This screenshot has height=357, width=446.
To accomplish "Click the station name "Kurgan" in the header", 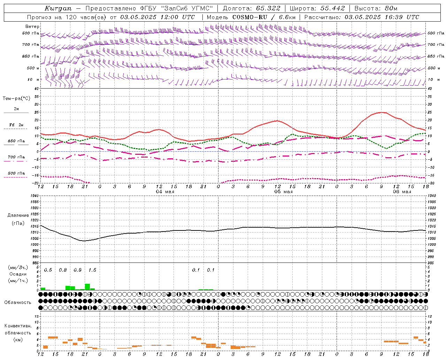I will pos(58,8).
